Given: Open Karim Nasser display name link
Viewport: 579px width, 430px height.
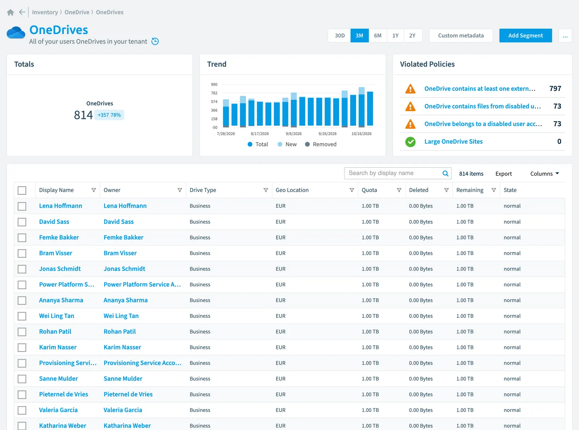Looking at the screenshot, I should pyautogui.click(x=58, y=347).
